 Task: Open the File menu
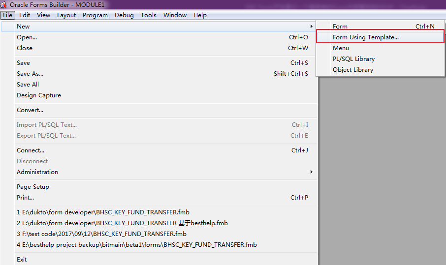pos(8,15)
